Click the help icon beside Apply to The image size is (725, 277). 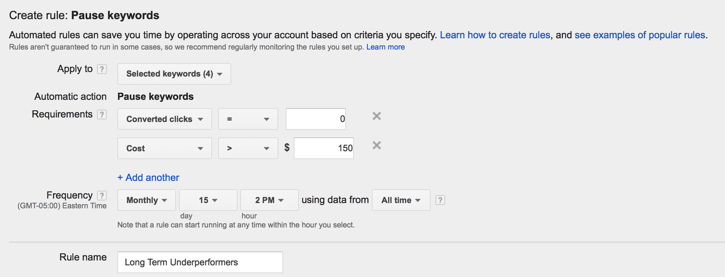[x=102, y=69]
